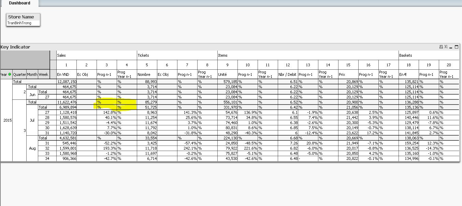This screenshot has width=462, height=206.
Task: Send Key Indicator table to Excel (XL)
Action: point(446,47)
